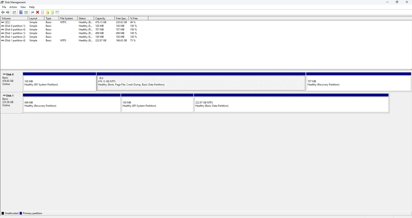Sort by the Layout column header
This screenshot has width=412, height=218.
[x=36, y=18]
